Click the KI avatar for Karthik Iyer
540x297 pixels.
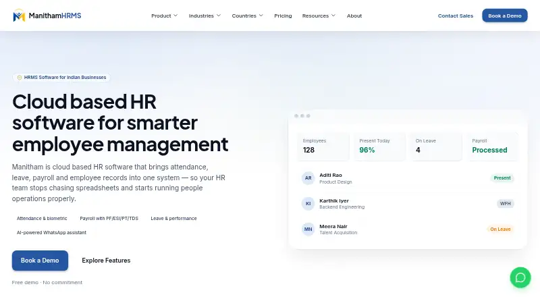(308, 204)
